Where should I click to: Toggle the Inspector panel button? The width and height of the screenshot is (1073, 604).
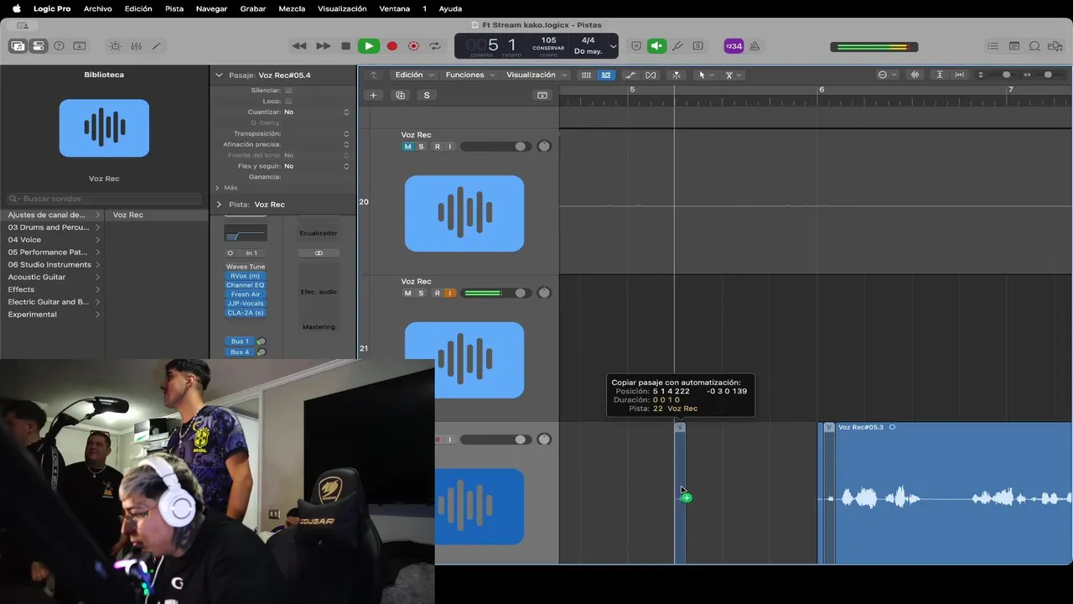[39, 46]
